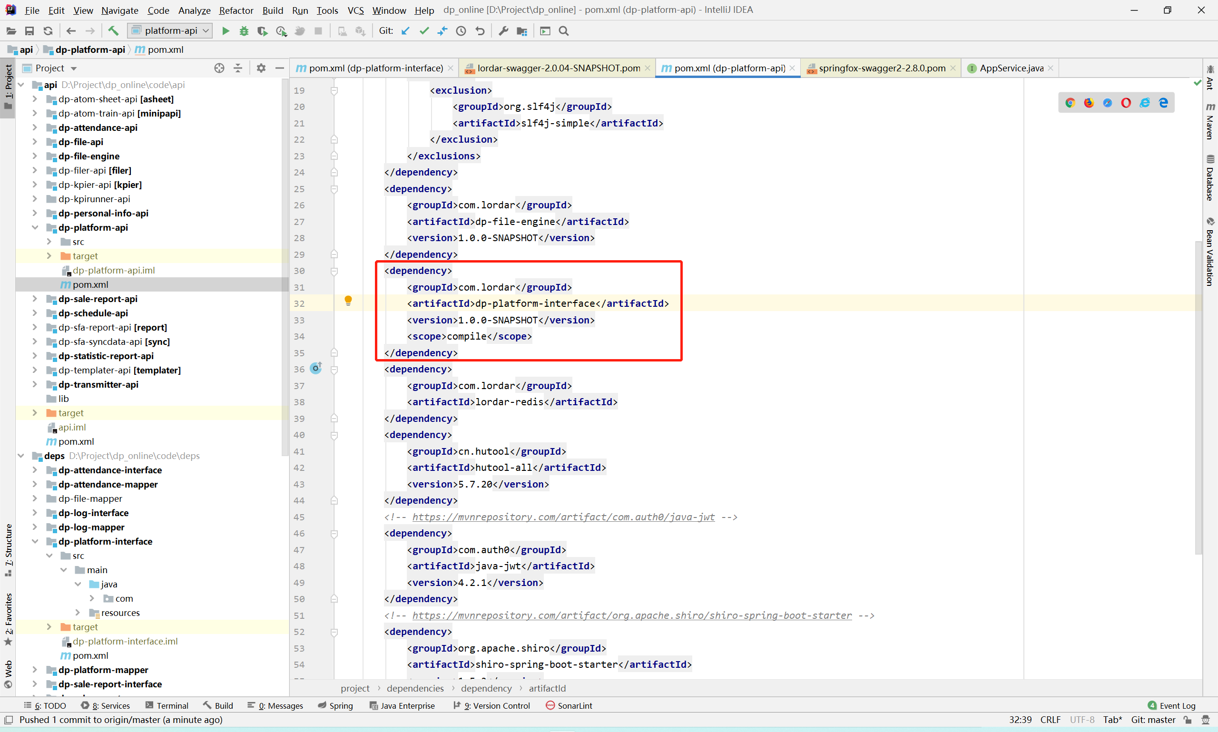Click the Collapse All icon in Project panel

[x=238, y=68]
